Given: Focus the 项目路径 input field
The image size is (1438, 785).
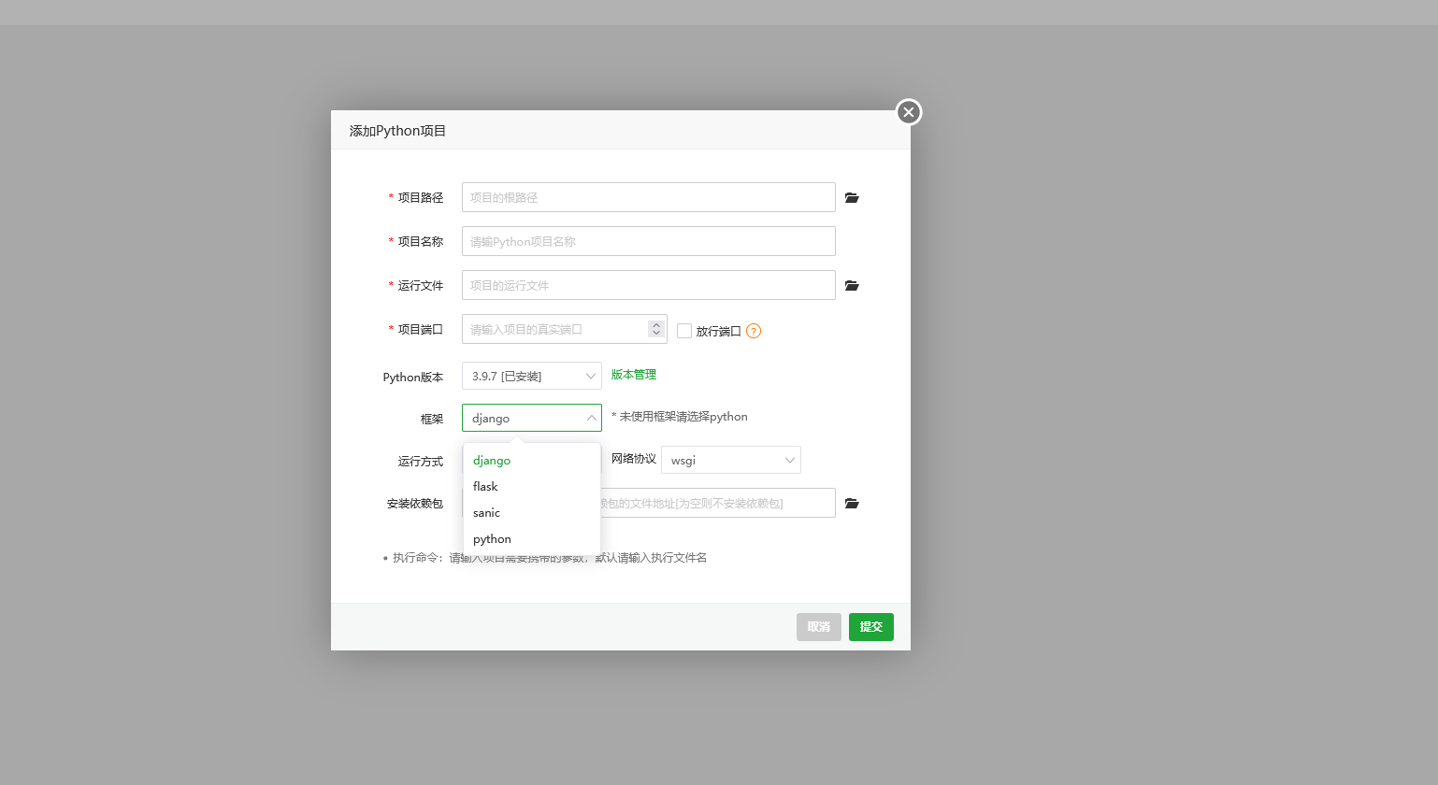Looking at the screenshot, I should (649, 197).
